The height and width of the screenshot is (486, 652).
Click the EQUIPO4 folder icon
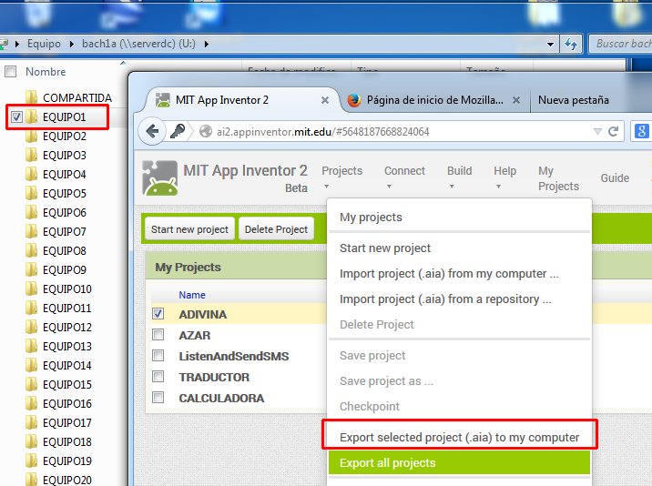[x=31, y=174]
